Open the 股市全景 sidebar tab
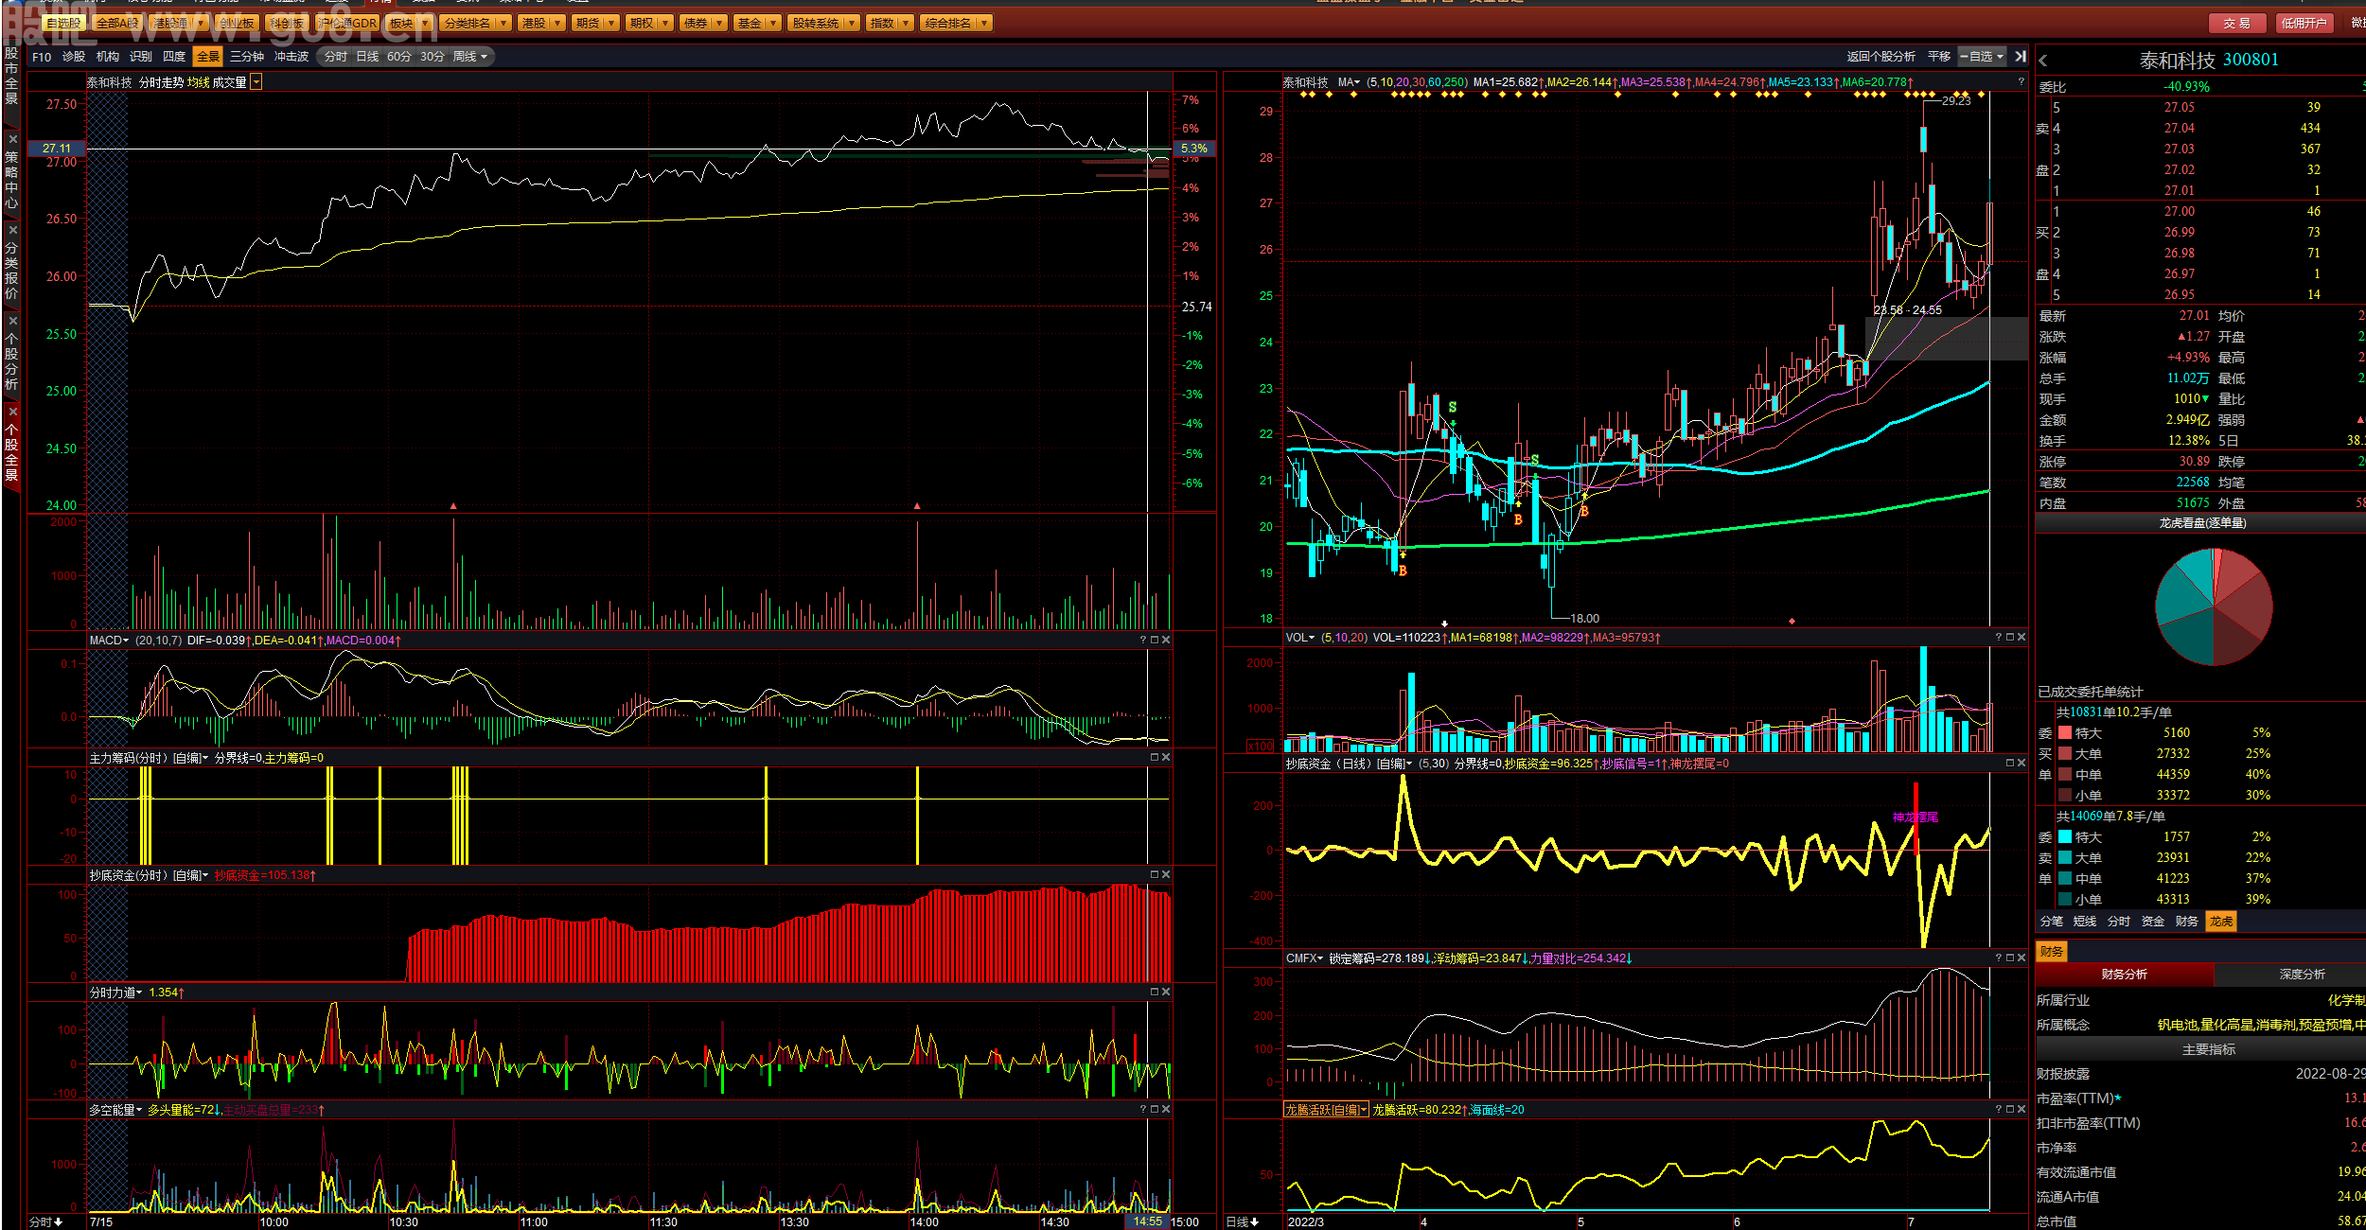This screenshot has height=1230, width=2366. click(11, 76)
